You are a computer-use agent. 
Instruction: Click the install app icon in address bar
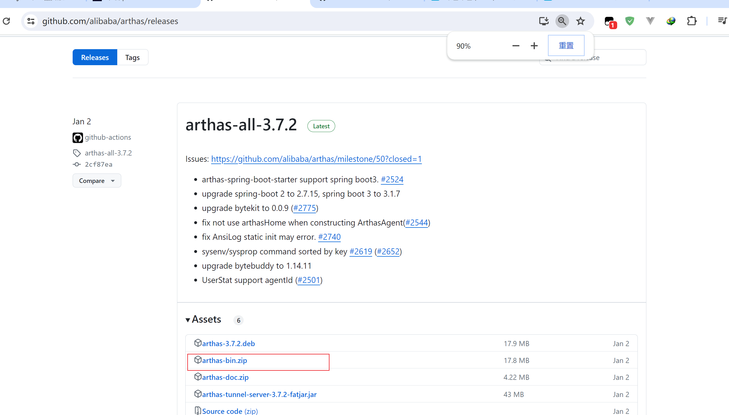coord(543,21)
